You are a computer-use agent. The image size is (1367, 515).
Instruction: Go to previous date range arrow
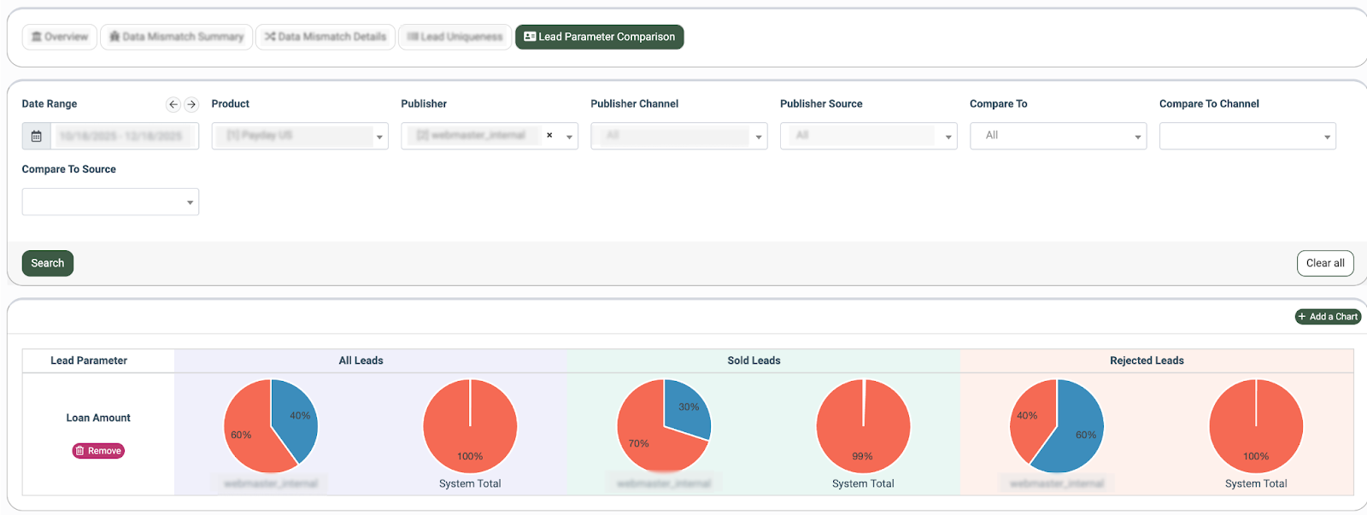173,104
